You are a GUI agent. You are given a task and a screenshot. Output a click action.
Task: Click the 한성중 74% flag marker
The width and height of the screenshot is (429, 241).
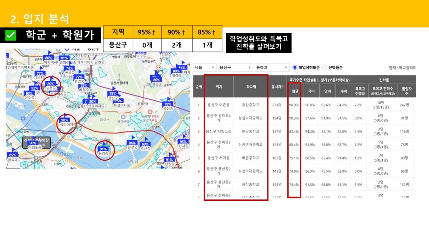[x=70, y=68]
